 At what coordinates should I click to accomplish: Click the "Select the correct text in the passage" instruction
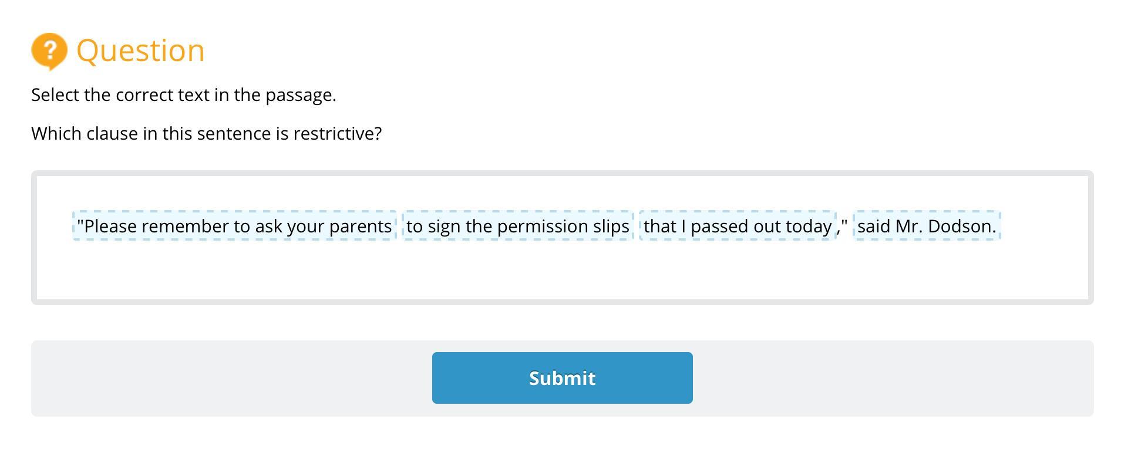183,95
